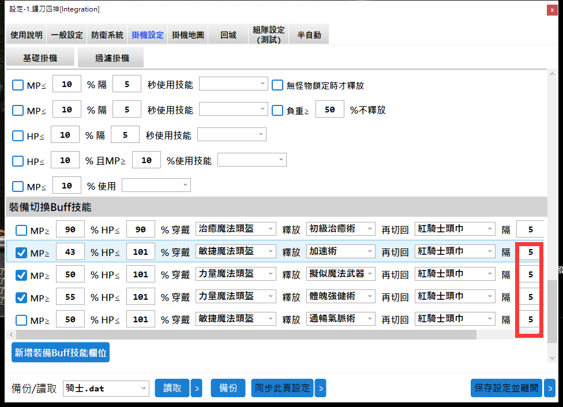Open the 使用說明 tab
This screenshot has width=563, height=407.
click(26, 35)
